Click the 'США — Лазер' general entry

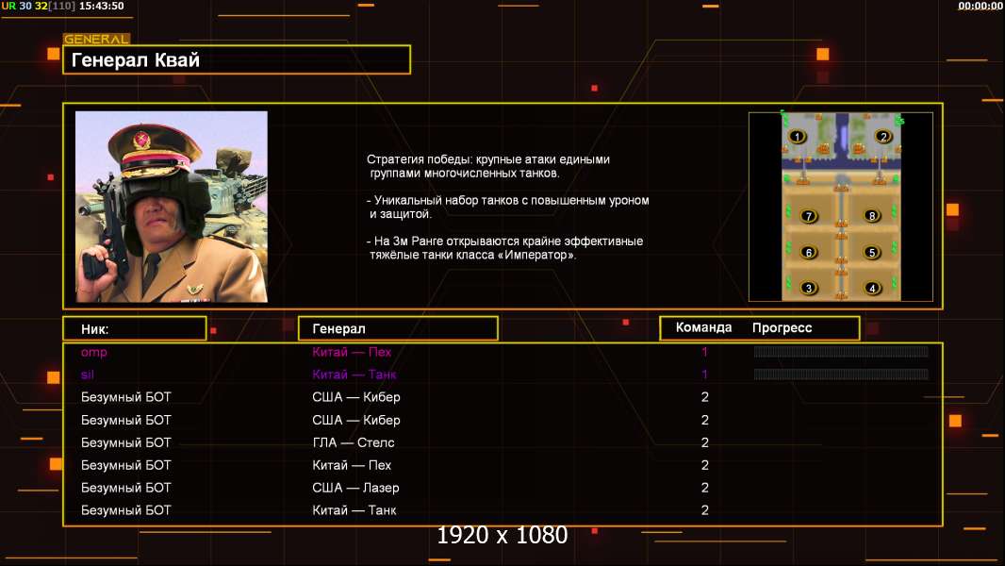355,488
